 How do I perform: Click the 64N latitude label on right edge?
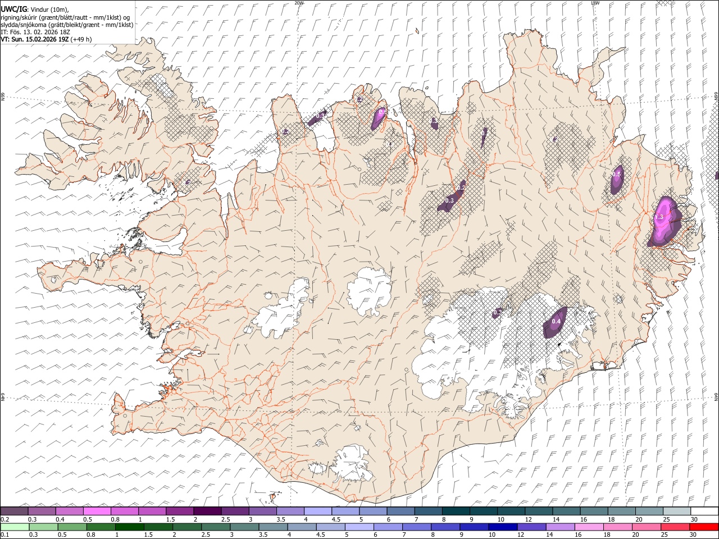pyautogui.click(x=716, y=396)
